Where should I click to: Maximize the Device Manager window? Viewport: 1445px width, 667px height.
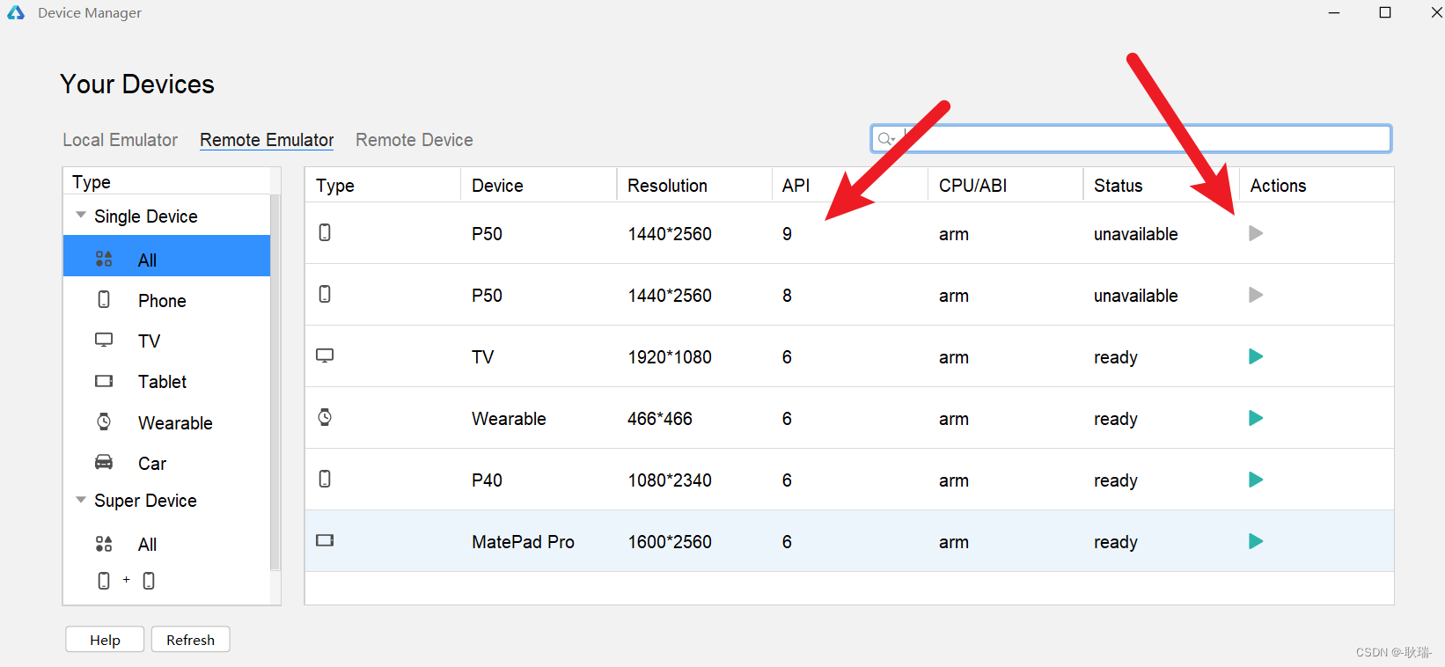point(1385,12)
